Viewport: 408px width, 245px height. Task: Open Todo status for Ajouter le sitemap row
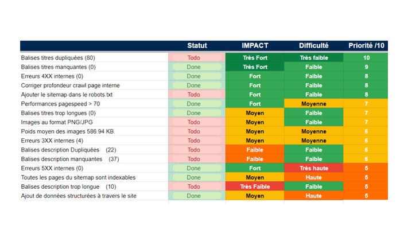point(194,95)
